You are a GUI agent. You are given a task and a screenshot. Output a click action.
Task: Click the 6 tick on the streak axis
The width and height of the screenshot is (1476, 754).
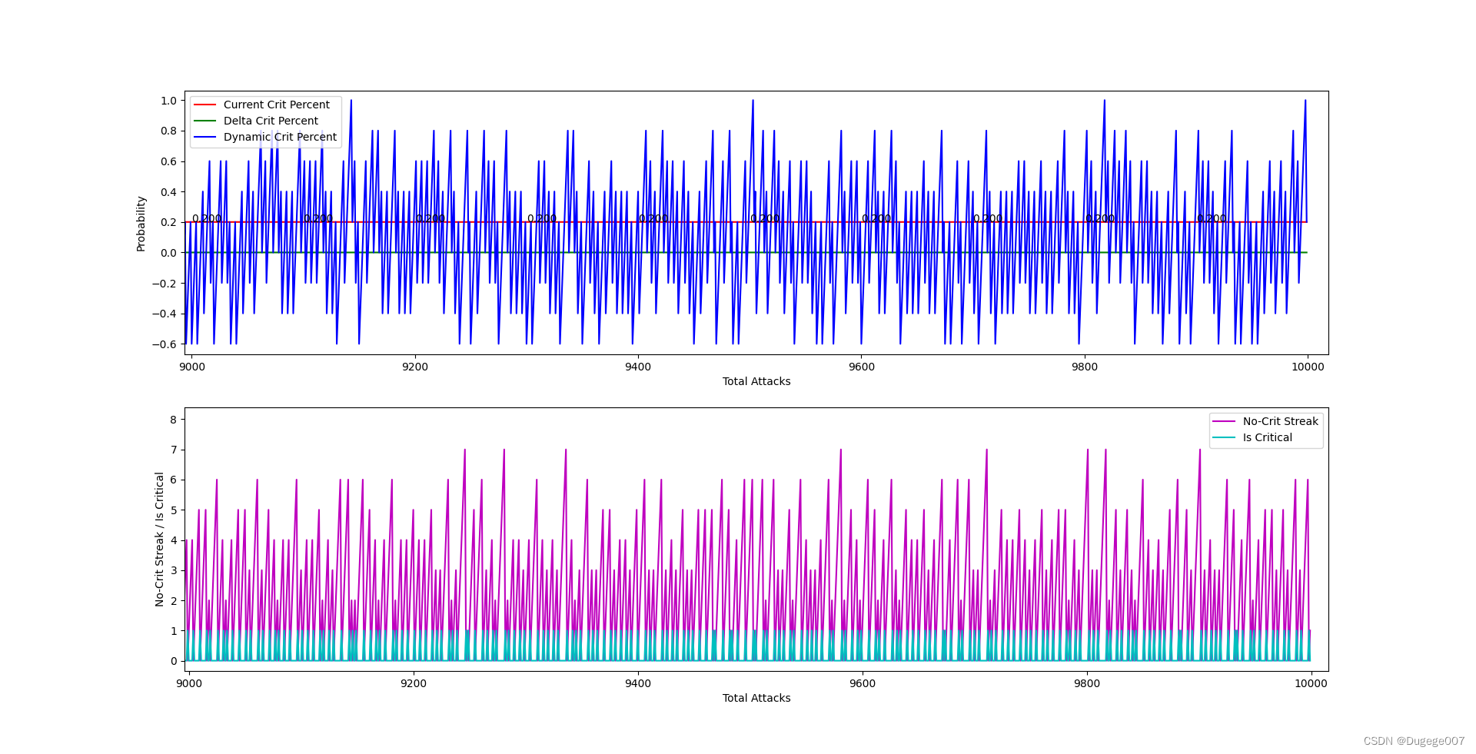[x=174, y=480]
